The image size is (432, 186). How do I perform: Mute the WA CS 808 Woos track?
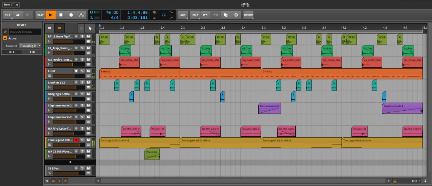click(x=89, y=151)
